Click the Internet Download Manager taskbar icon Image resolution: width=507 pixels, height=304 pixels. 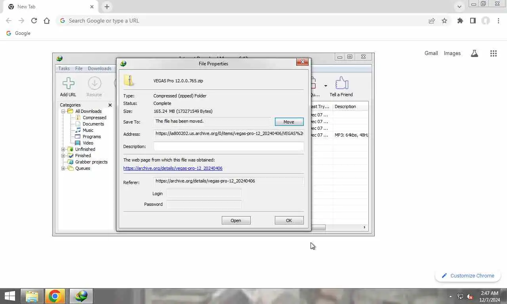pyautogui.click(x=81, y=296)
